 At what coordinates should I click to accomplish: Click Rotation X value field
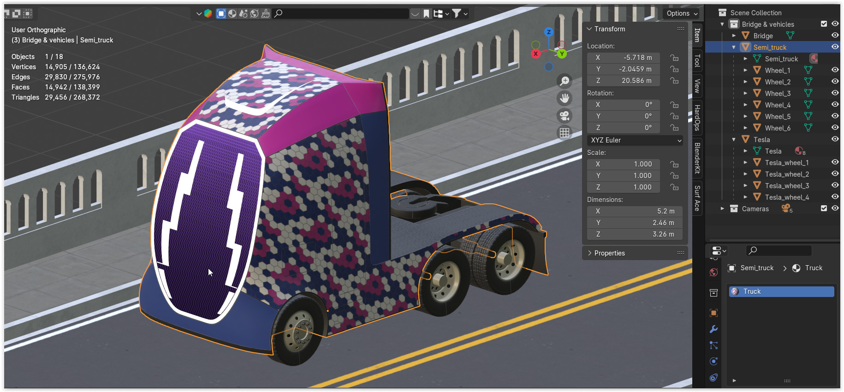click(624, 105)
